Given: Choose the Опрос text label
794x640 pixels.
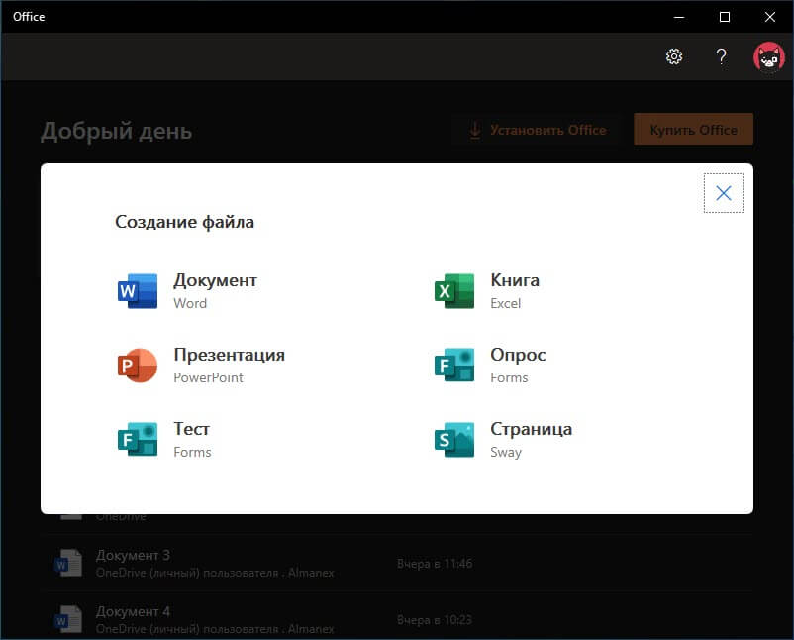Looking at the screenshot, I should tap(518, 355).
